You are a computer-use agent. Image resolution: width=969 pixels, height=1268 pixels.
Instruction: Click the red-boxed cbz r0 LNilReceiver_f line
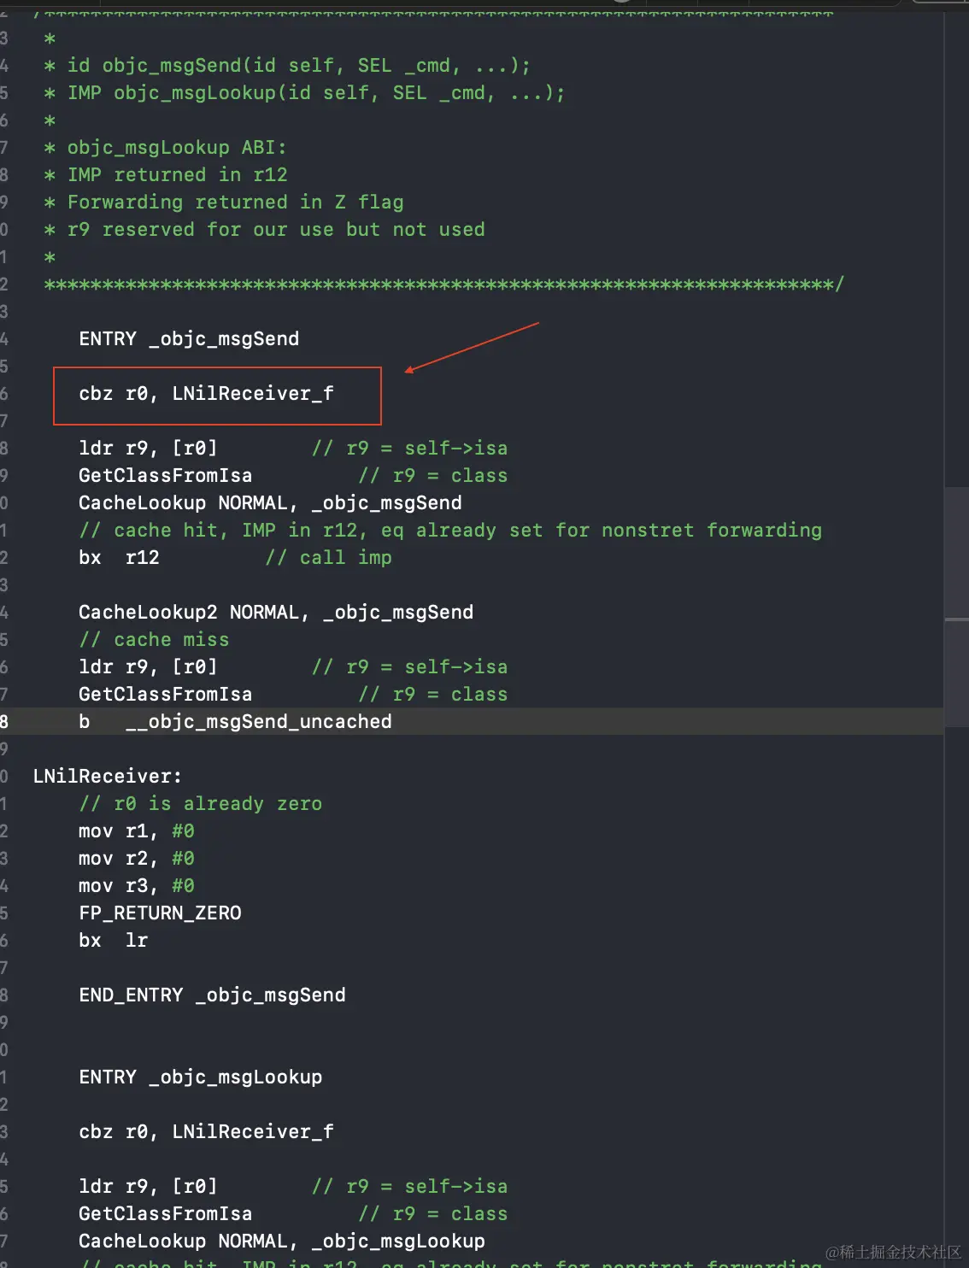(x=206, y=394)
